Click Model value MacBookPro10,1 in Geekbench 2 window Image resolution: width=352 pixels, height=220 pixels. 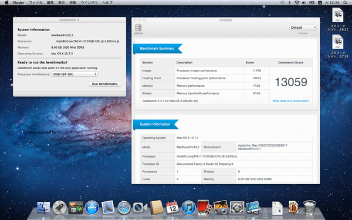(62, 35)
